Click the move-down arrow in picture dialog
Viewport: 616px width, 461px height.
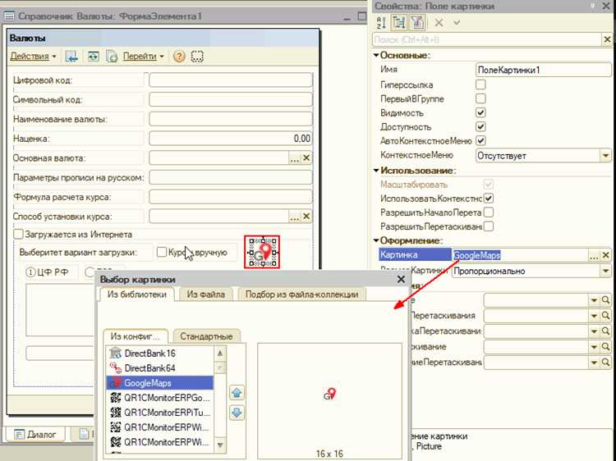pyautogui.click(x=237, y=413)
